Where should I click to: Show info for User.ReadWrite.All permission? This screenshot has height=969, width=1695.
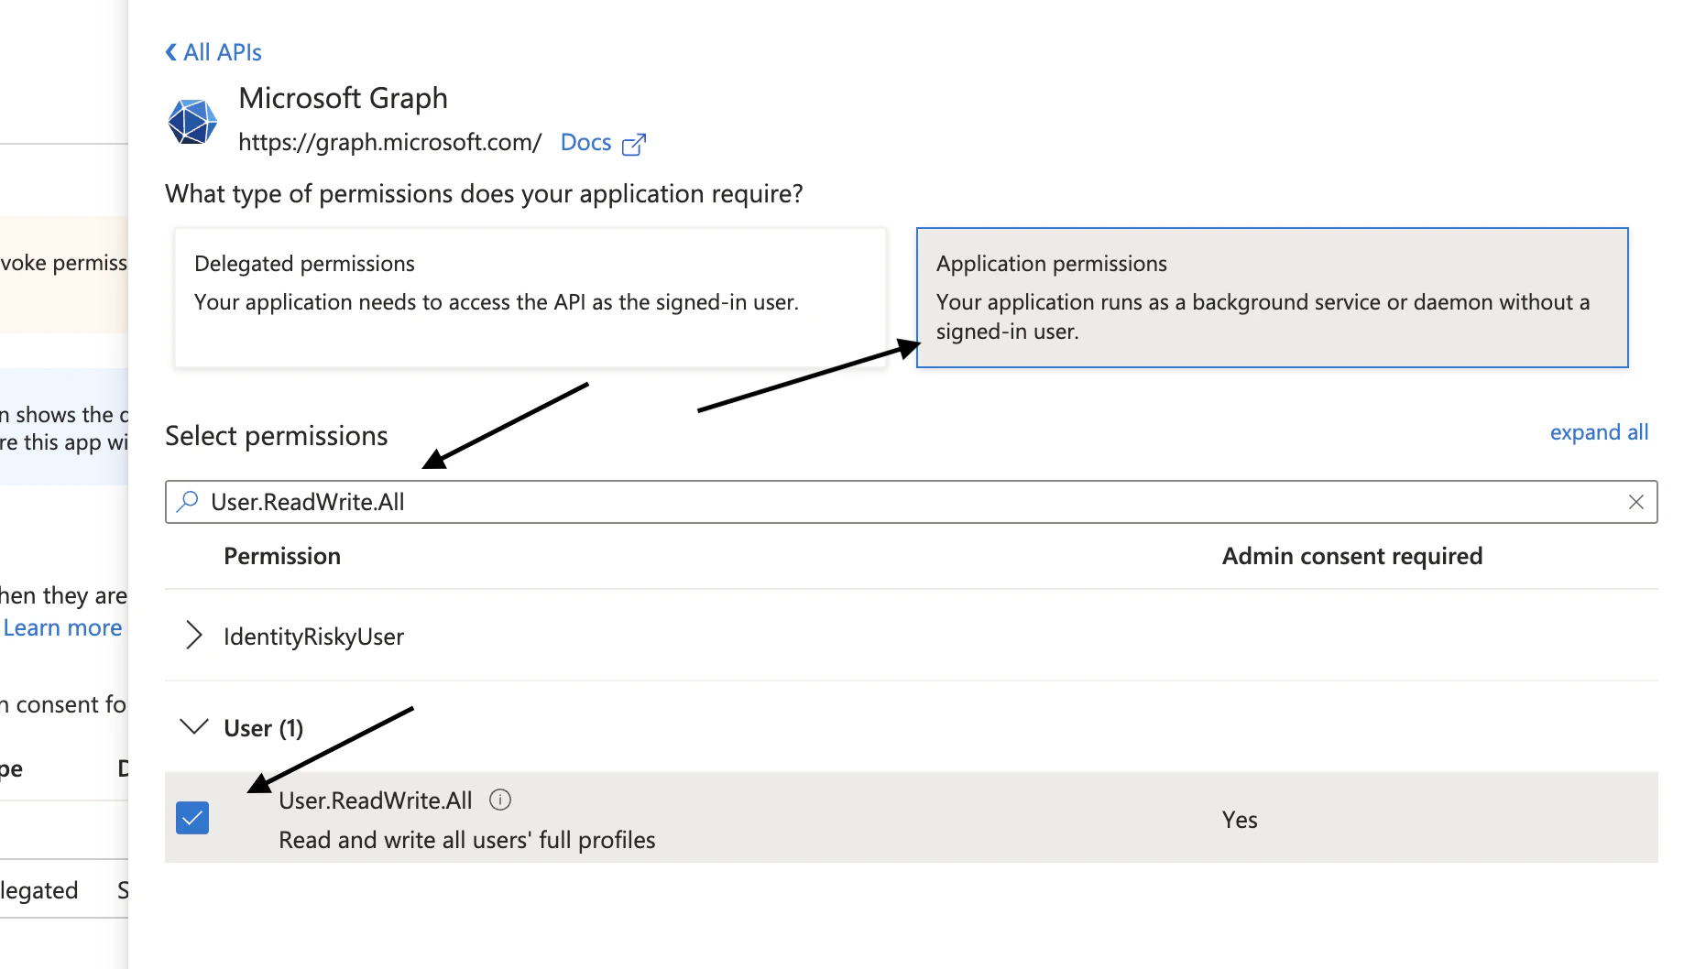(500, 800)
